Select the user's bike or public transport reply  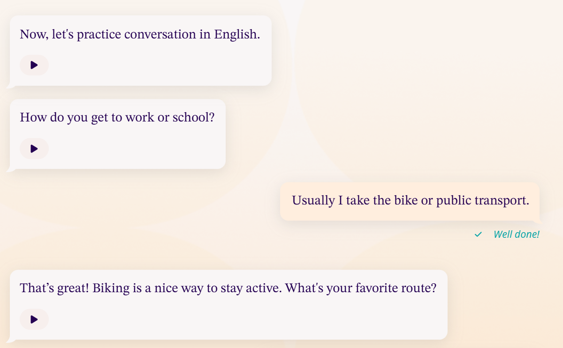[x=410, y=201]
